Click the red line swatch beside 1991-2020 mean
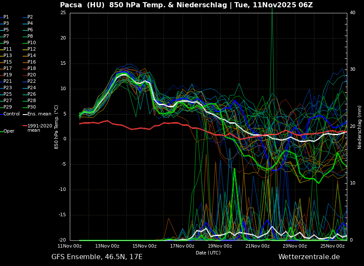The height and width of the screenshot is (266, 364). (25, 126)
